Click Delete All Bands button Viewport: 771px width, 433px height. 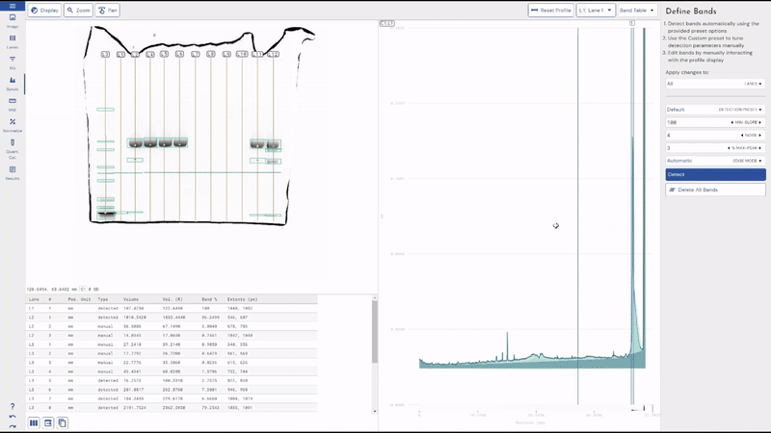click(x=715, y=190)
